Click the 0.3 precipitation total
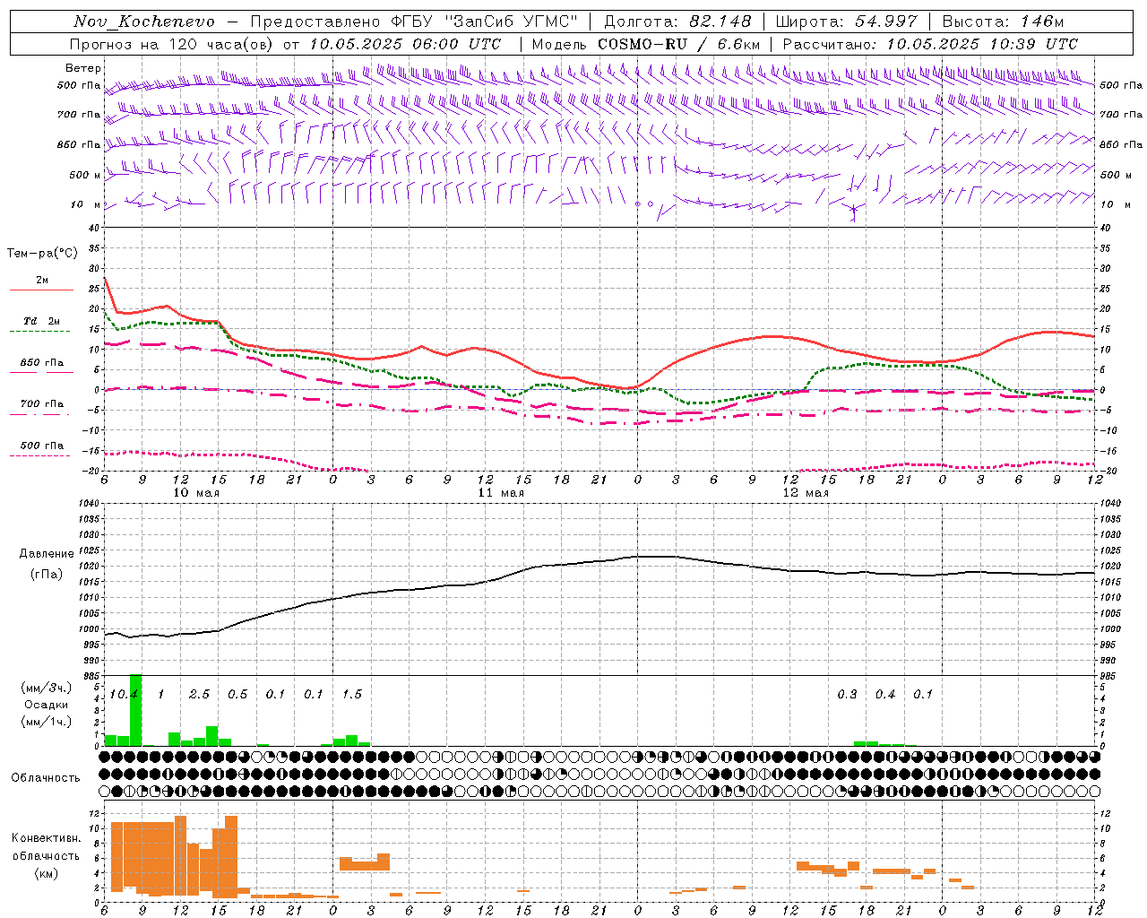 pos(847,695)
